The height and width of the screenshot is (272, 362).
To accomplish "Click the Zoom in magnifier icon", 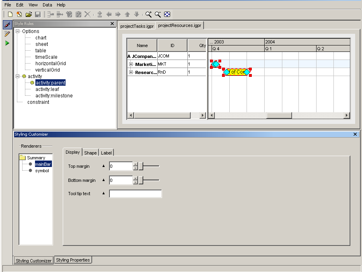I will (x=148, y=14).
